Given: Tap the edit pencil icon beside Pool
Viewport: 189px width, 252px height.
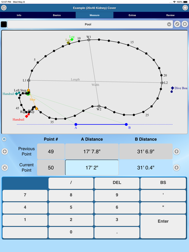Looking at the screenshot, I should (x=177, y=24).
